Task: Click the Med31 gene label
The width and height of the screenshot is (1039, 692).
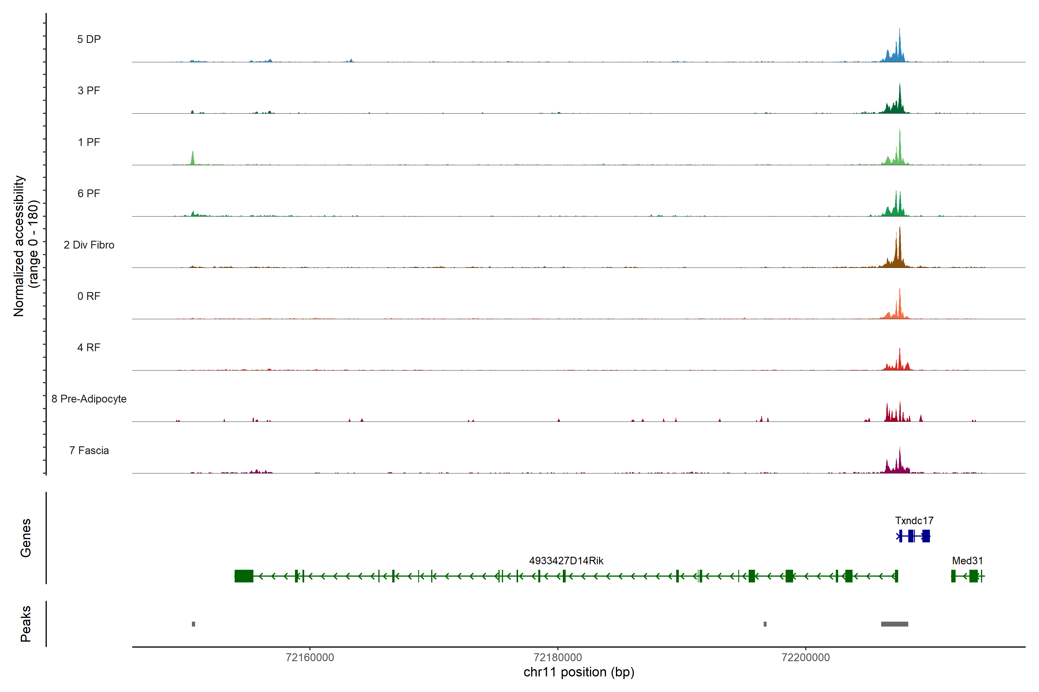Action: tap(967, 561)
